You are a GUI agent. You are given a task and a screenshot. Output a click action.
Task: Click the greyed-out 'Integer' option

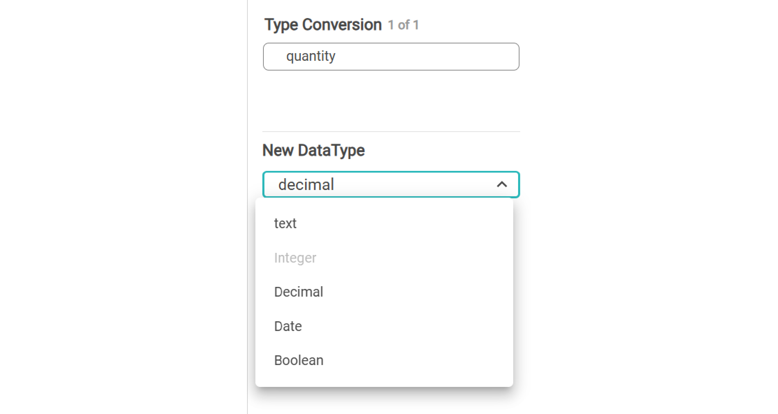tap(295, 258)
